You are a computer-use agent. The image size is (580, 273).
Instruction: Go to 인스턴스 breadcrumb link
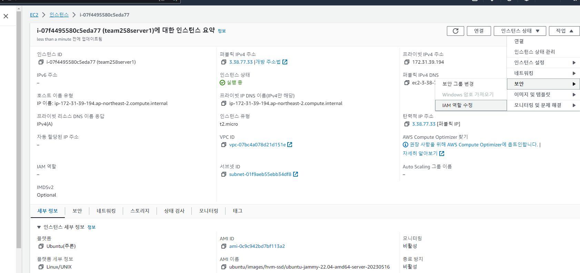(x=59, y=15)
